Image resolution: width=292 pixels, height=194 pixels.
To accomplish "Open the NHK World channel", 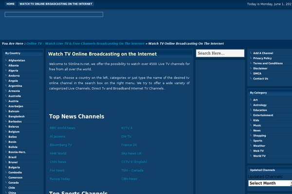I will [58, 154].
